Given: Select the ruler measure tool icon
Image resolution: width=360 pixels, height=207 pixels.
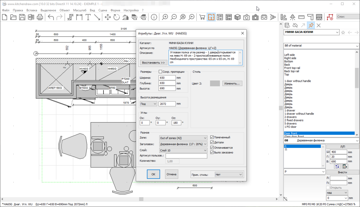Looking at the screenshot, I should tap(301, 17).
